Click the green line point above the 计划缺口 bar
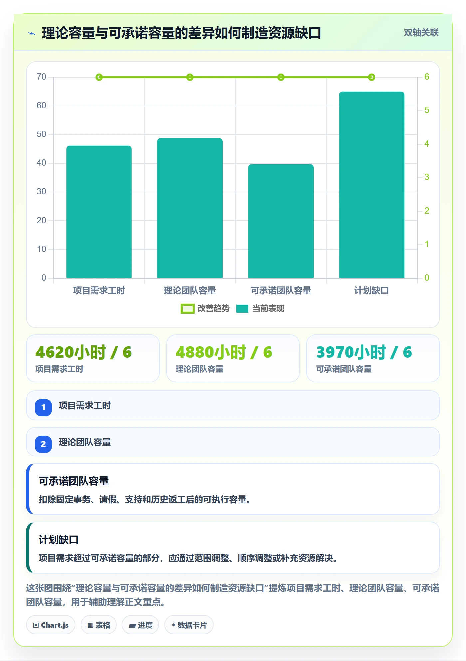466x661 pixels. 371,77
